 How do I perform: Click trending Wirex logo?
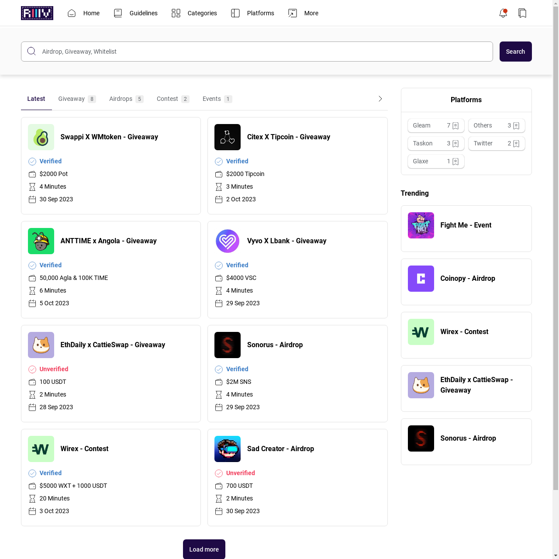421,332
